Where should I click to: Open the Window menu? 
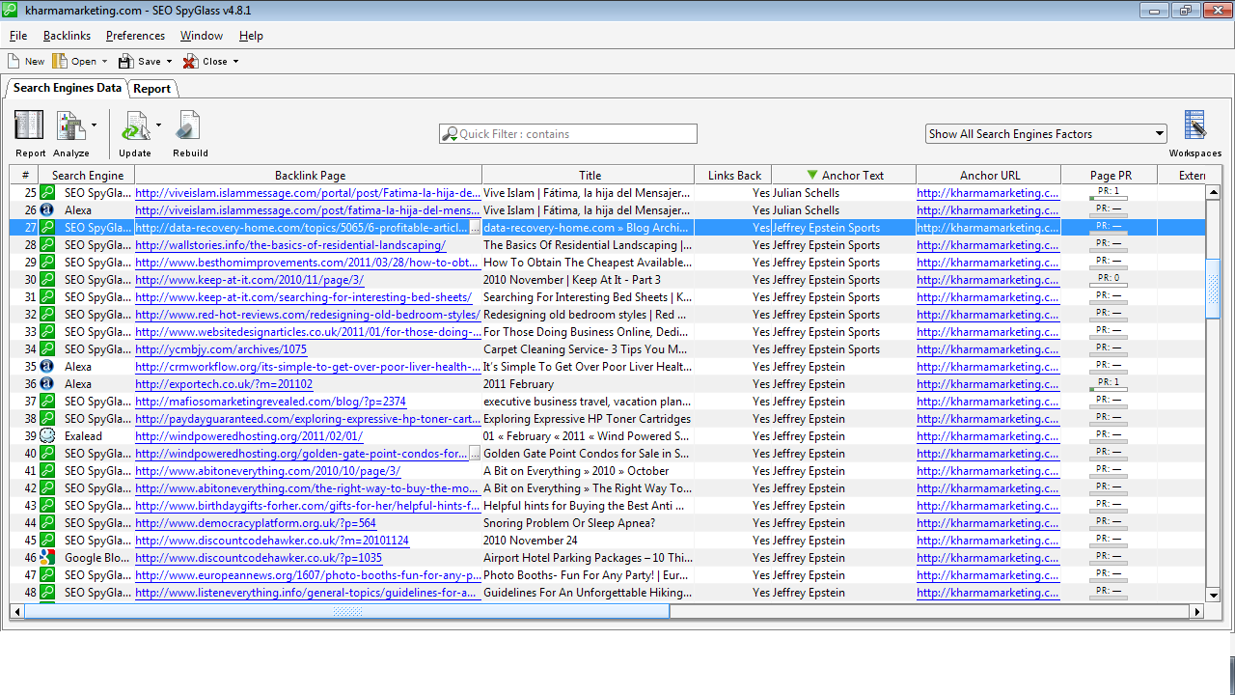point(202,36)
